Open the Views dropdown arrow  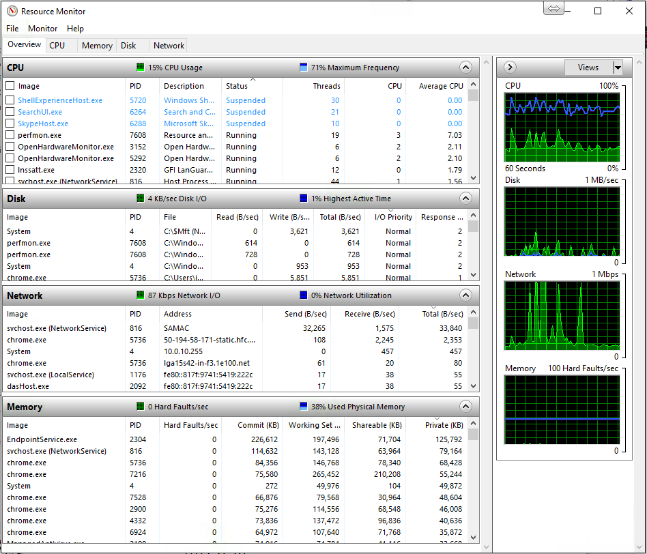click(618, 68)
